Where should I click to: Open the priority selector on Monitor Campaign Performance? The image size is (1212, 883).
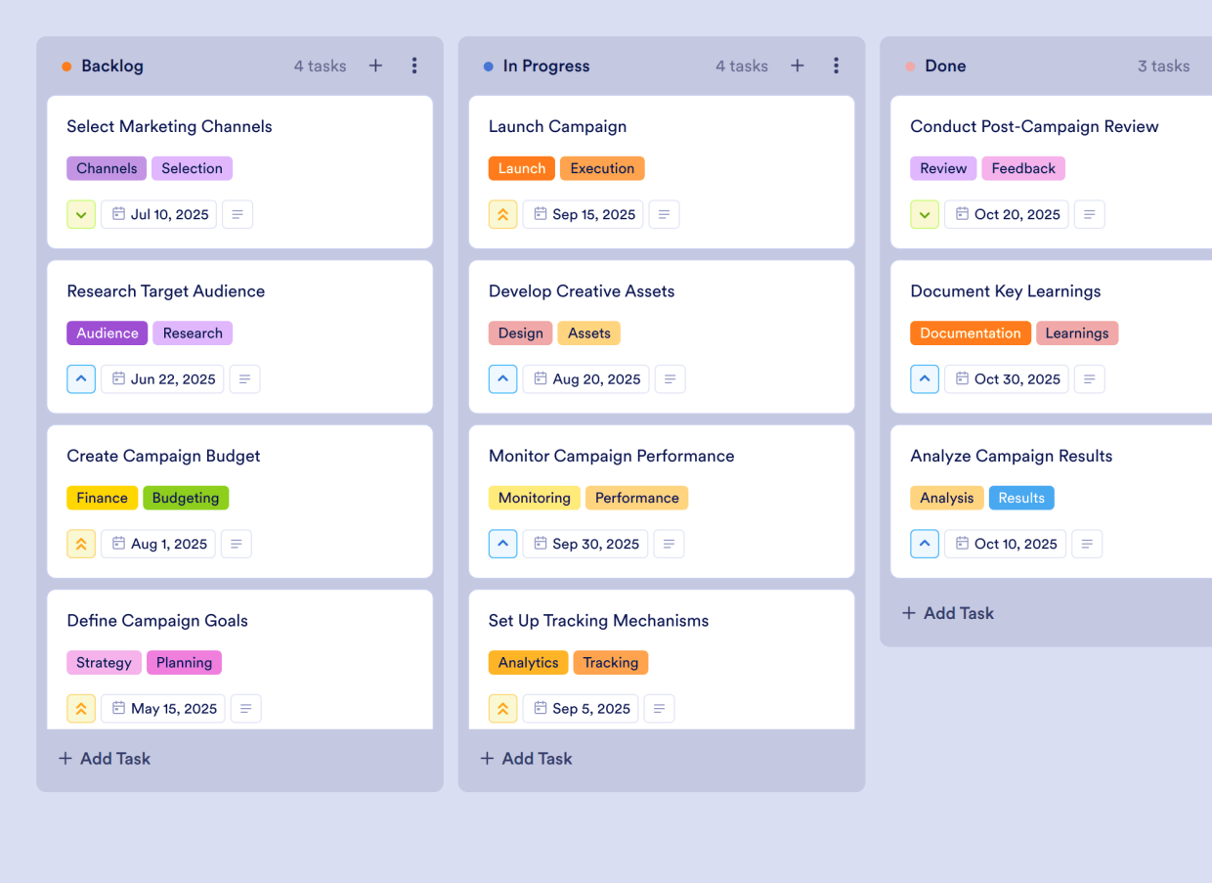point(502,544)
